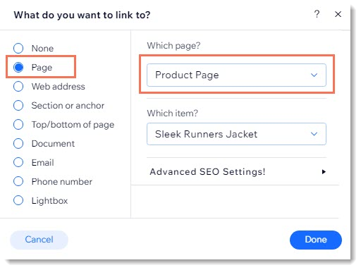Choose Top/bottom of page option
This screenshot has width=361, height=270.
tap(18, 124)
